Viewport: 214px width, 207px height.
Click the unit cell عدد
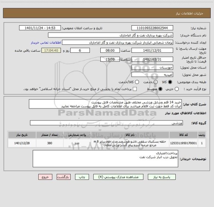[x=77, y=143]
